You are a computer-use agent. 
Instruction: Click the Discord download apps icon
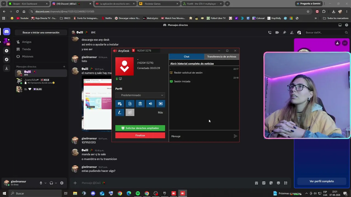click(7, 68)
